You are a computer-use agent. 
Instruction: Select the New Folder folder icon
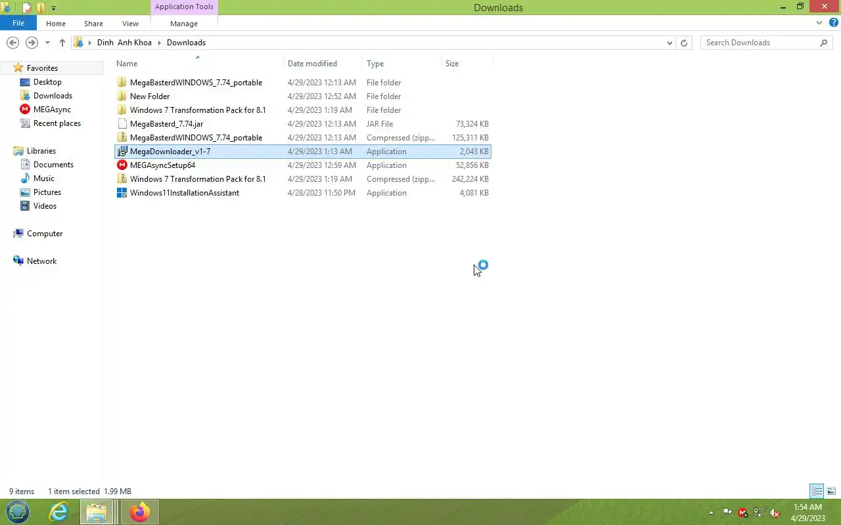click(x=122, y=96)
